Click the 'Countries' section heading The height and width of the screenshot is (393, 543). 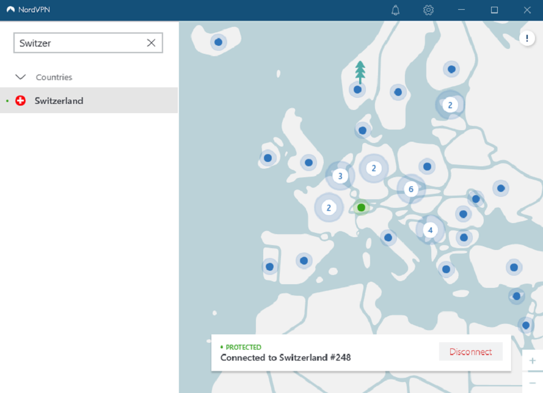[x=54, y=77]
